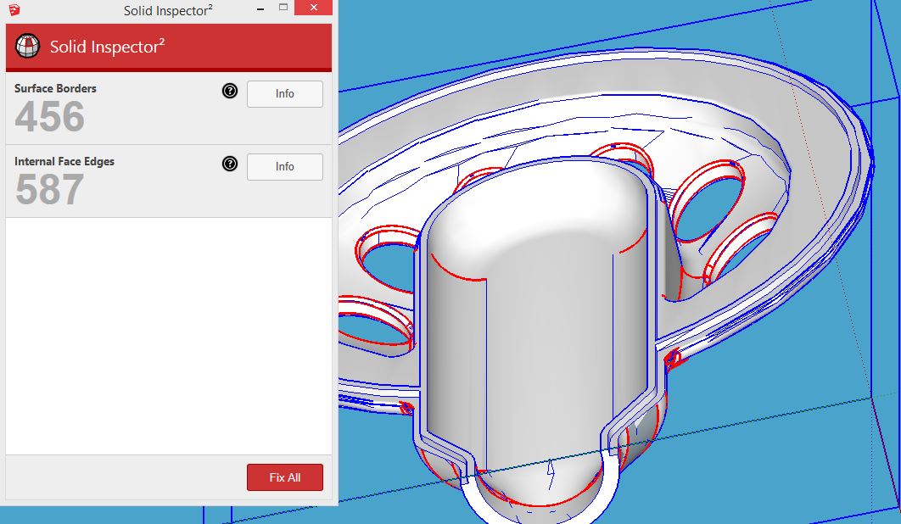Select the Surface Borders 456 count

point(50,117)
